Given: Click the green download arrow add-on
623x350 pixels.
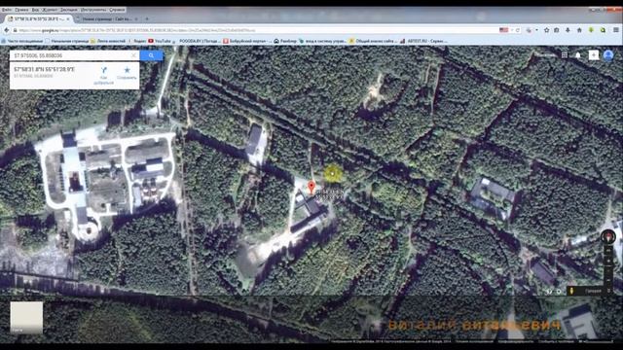Looking at the screenshot, I should point(591,30).
